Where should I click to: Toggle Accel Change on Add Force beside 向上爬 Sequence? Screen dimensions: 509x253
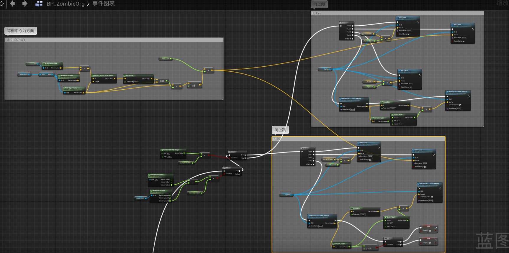click(409, 34)
